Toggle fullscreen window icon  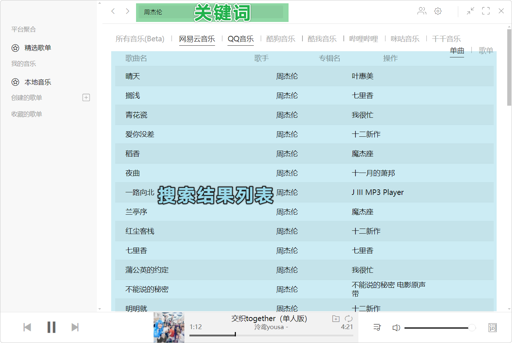[486, 11]
